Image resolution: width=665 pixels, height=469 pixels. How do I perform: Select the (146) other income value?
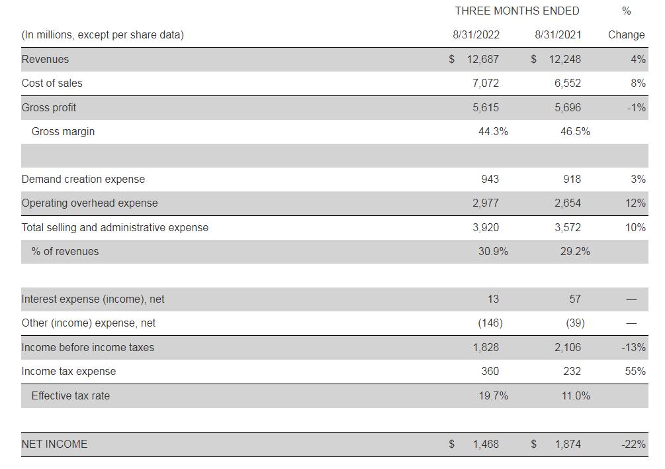coord(490,323)
